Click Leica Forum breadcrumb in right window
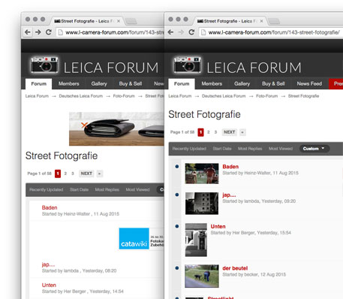This screenshot has height=299, width=343. tap(180, 96)
